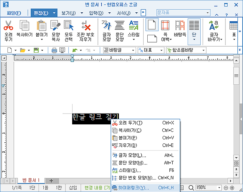
Task: Click the horizontal scrollbar right arrow
Action: pyautogui.click(x=231, y=181)
